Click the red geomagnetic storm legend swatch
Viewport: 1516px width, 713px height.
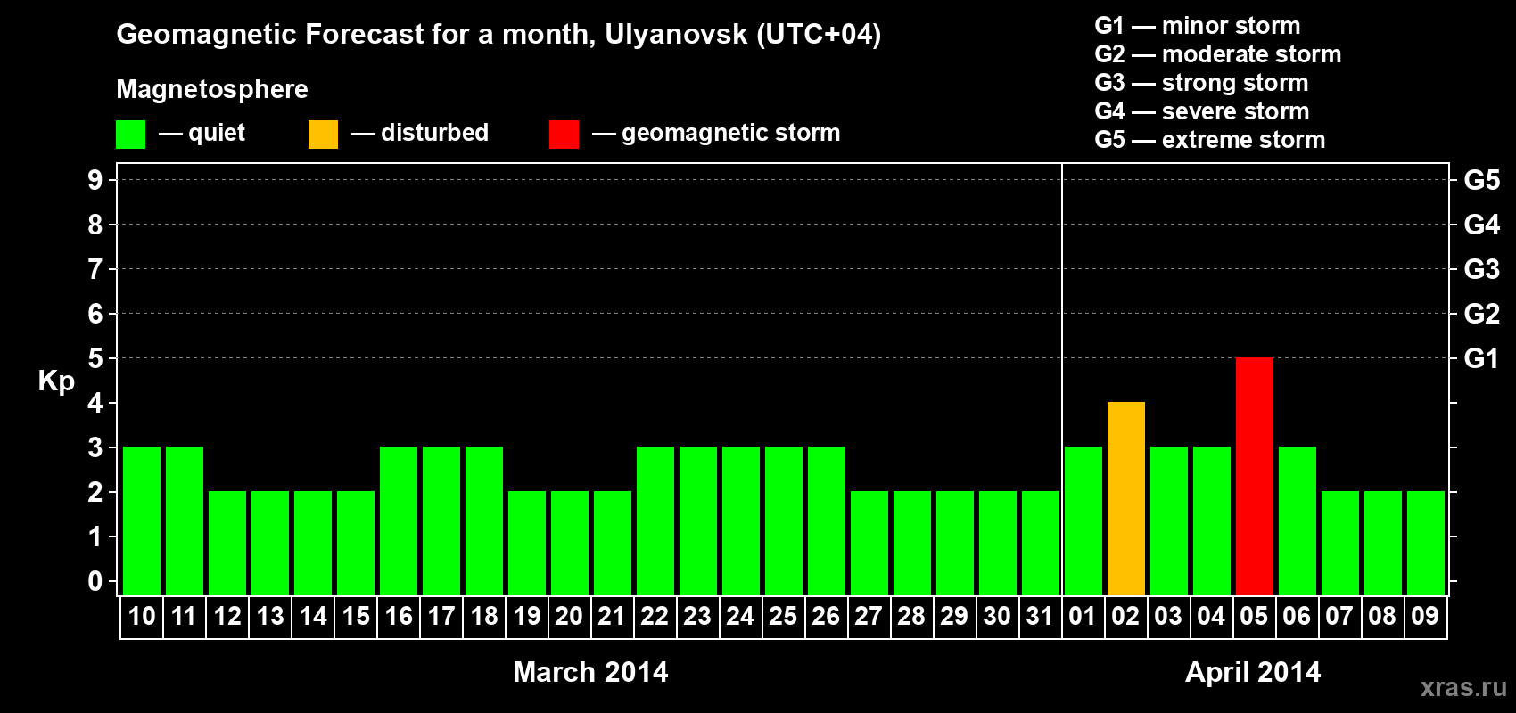point(564,135)
